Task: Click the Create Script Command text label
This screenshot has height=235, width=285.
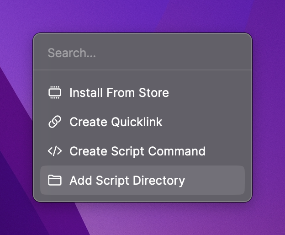Action: pyautogui.click(x=137, y=151)
